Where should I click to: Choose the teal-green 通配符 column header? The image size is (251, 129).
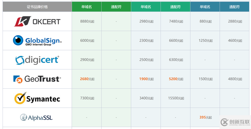pyautogui.click(x=175, y=7)
